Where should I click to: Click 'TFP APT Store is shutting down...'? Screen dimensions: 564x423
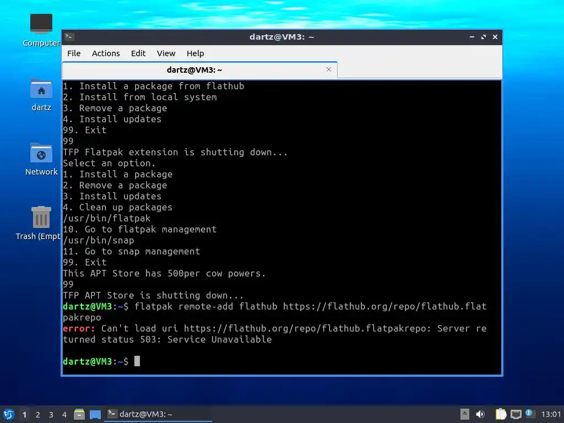(153, 295)
